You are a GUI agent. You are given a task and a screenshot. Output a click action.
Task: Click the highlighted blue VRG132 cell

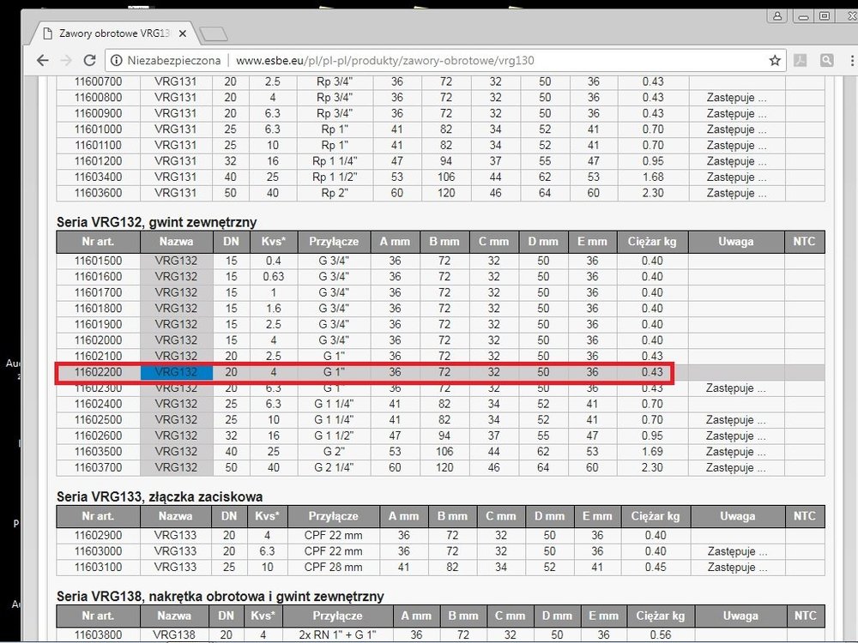[x=177, y=372]
